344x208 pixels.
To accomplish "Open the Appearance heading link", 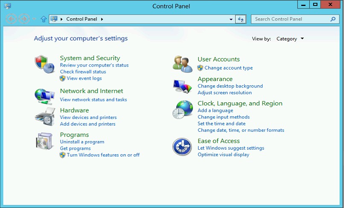I will point(215,79).
